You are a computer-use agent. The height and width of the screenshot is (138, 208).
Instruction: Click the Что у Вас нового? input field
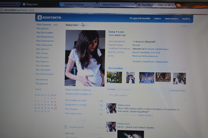(146, 97)
